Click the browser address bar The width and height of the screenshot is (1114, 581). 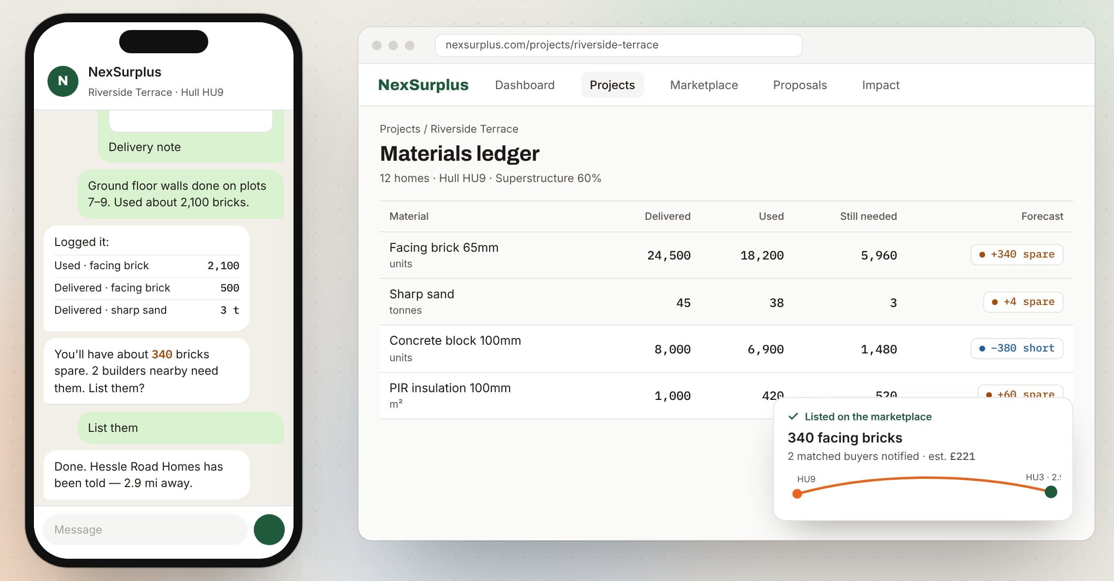click(x=619, y=45)
